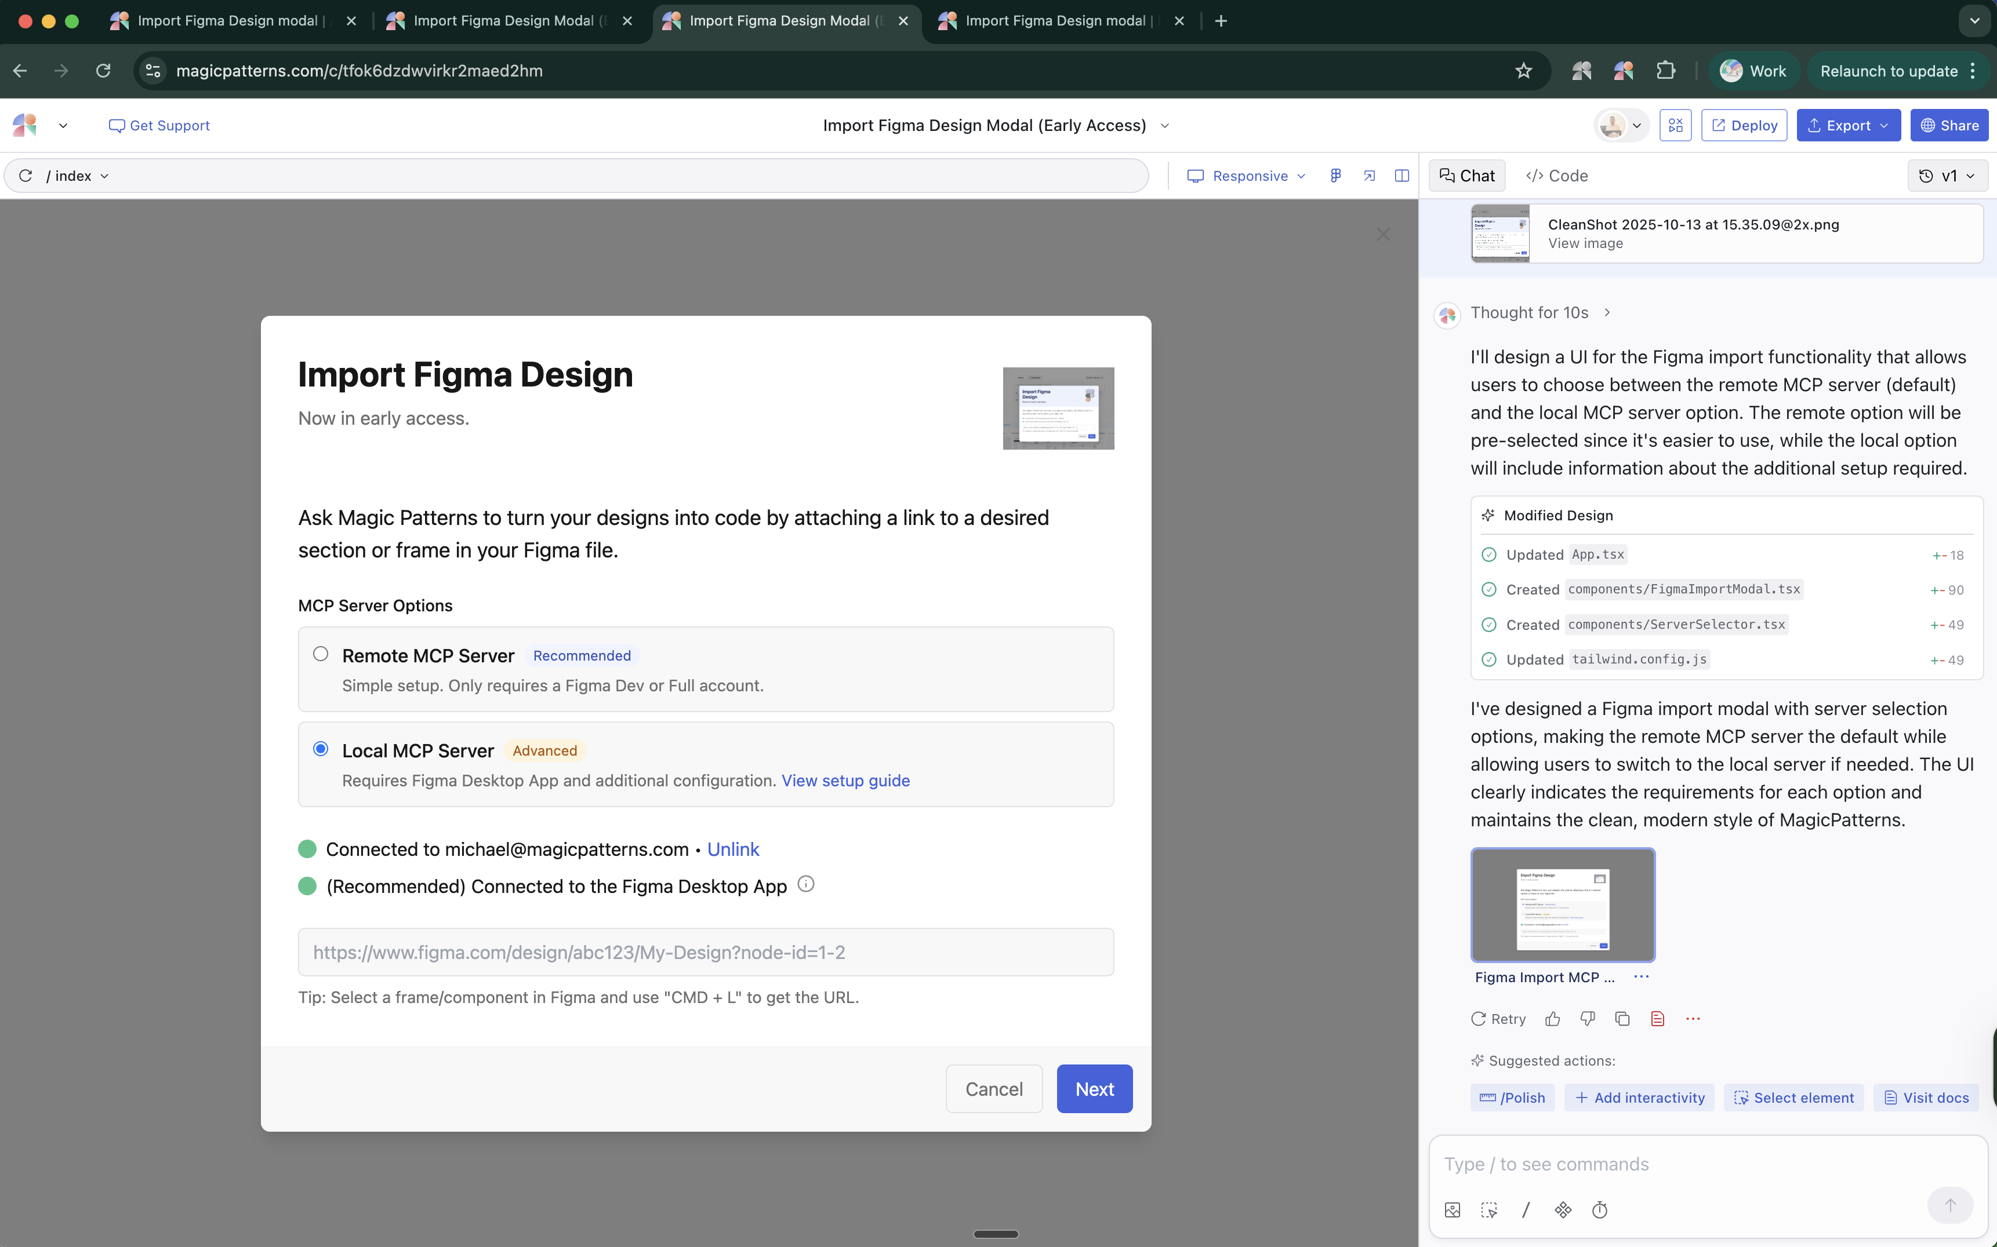Open the Figma preview mode icon

point(1335,175)
